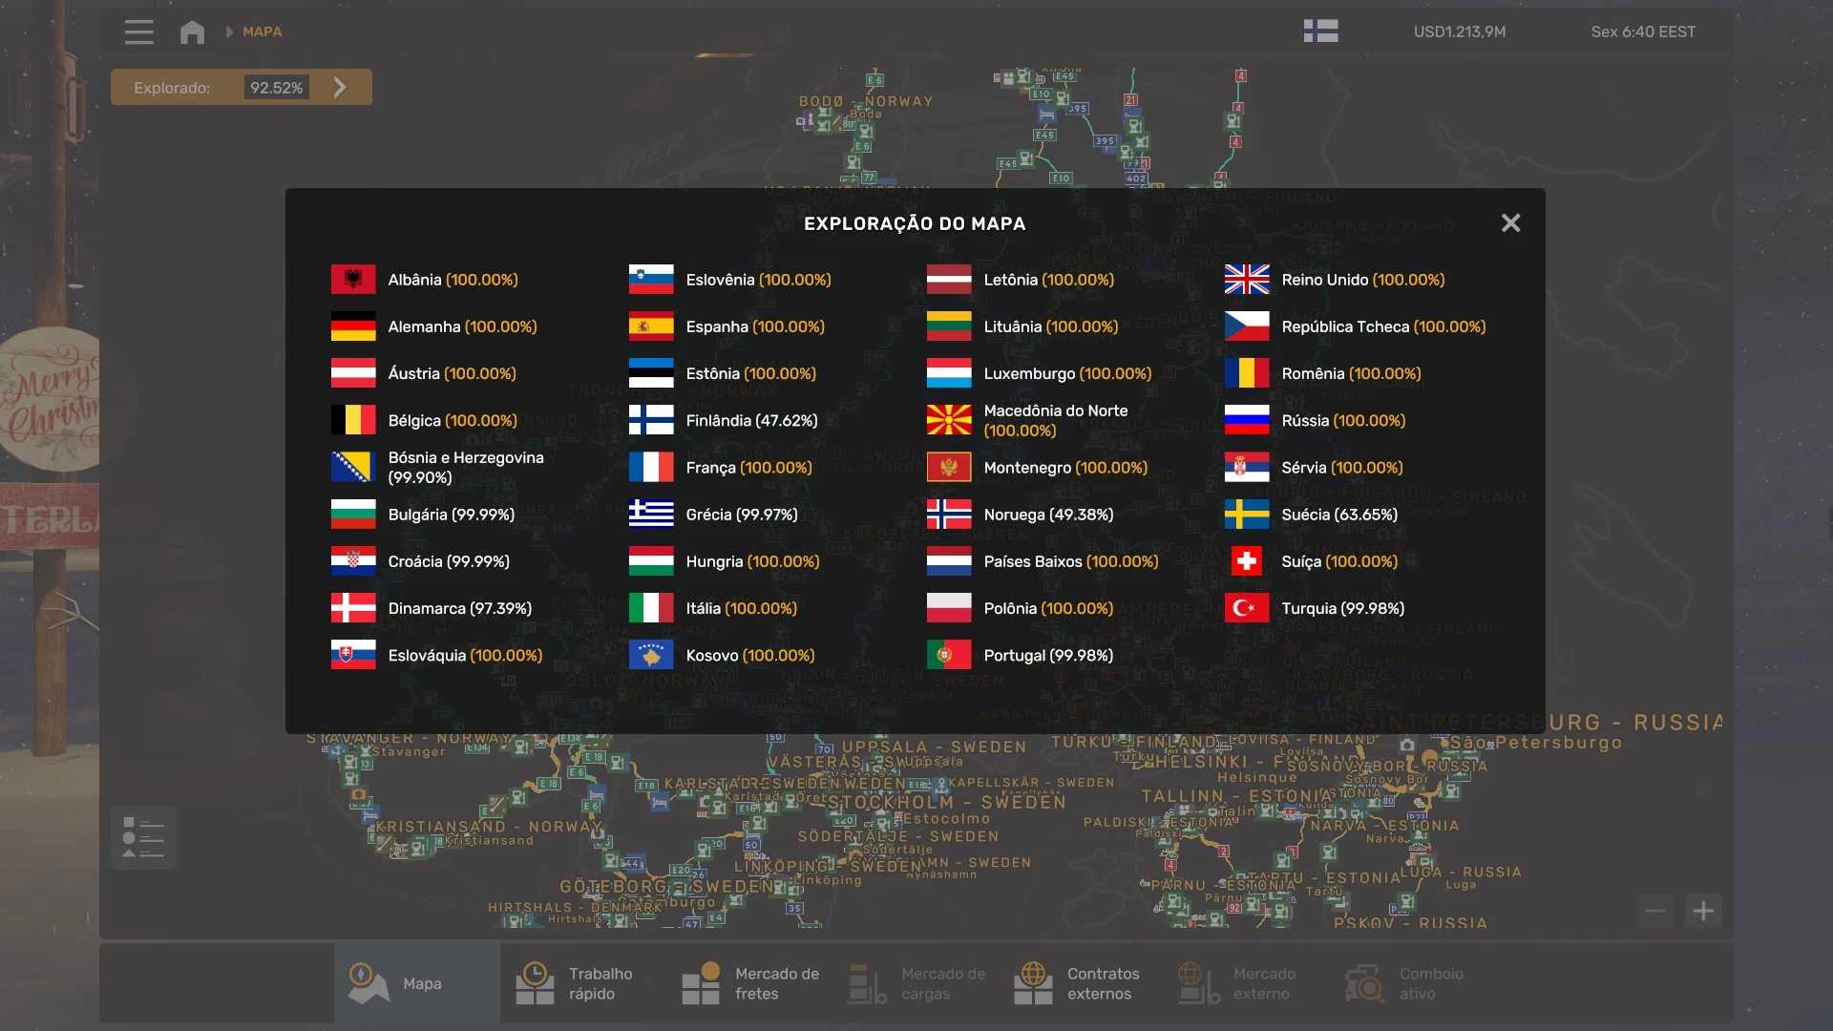This screenshot has height=1031, width=1833.
Task: Select Mercado externo icon
Action: click(1199, 983)
